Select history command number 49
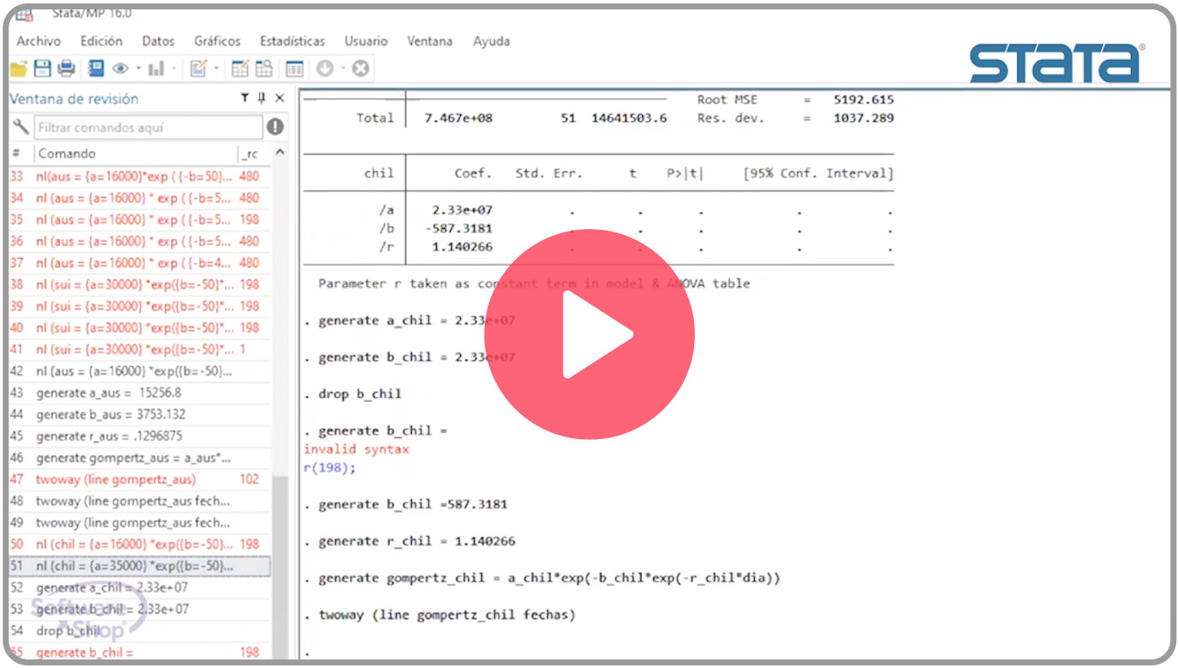1178x668 pixels. point(140,523)
